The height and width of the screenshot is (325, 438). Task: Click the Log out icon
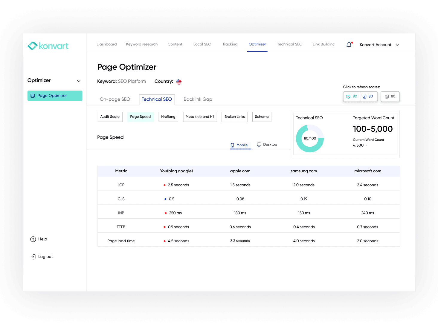point(33,256)
